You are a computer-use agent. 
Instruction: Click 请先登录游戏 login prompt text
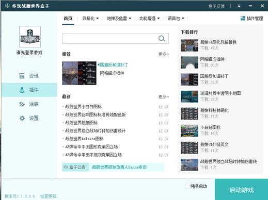[x=29, y=53]
